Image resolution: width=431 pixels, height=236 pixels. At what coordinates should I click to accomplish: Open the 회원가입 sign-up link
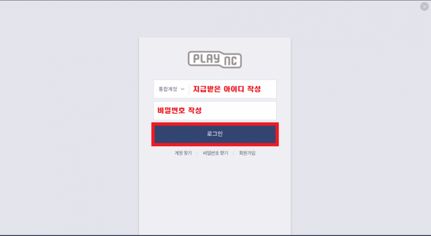247,153
